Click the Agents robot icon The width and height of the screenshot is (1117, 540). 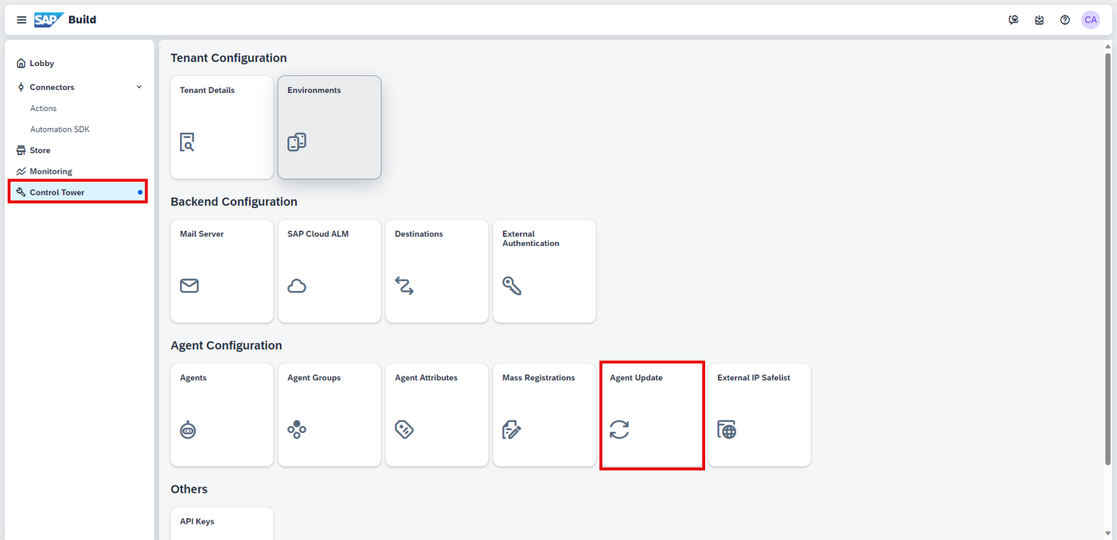coord(188,429)
